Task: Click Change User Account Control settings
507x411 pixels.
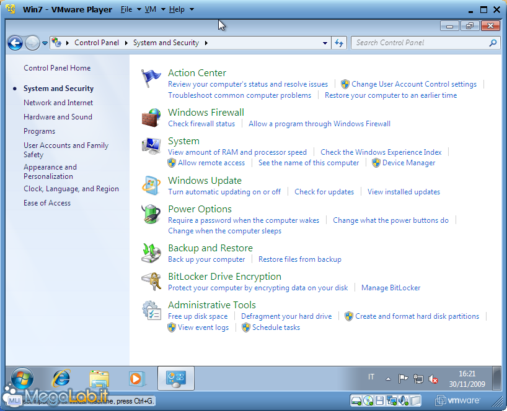Action: click(x=414, y=84)
